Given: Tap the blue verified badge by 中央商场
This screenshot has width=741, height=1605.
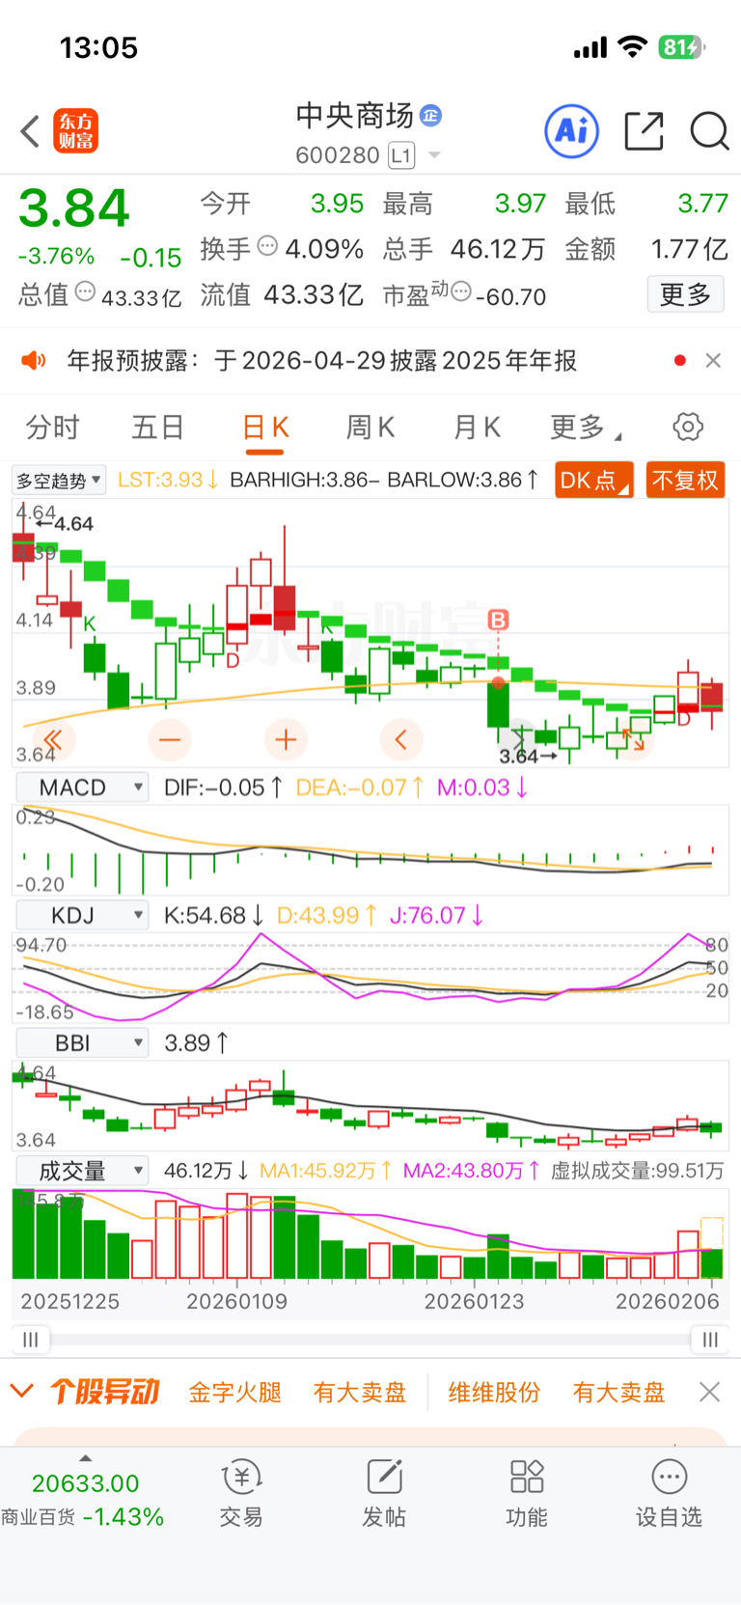Looking at the screenshot, I should pyautogui.click(x=430, y=116).
